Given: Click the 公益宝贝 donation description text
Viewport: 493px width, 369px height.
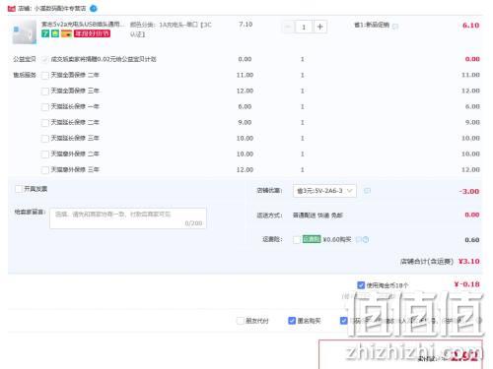Looking at the screenshot, I should point(104,59).
